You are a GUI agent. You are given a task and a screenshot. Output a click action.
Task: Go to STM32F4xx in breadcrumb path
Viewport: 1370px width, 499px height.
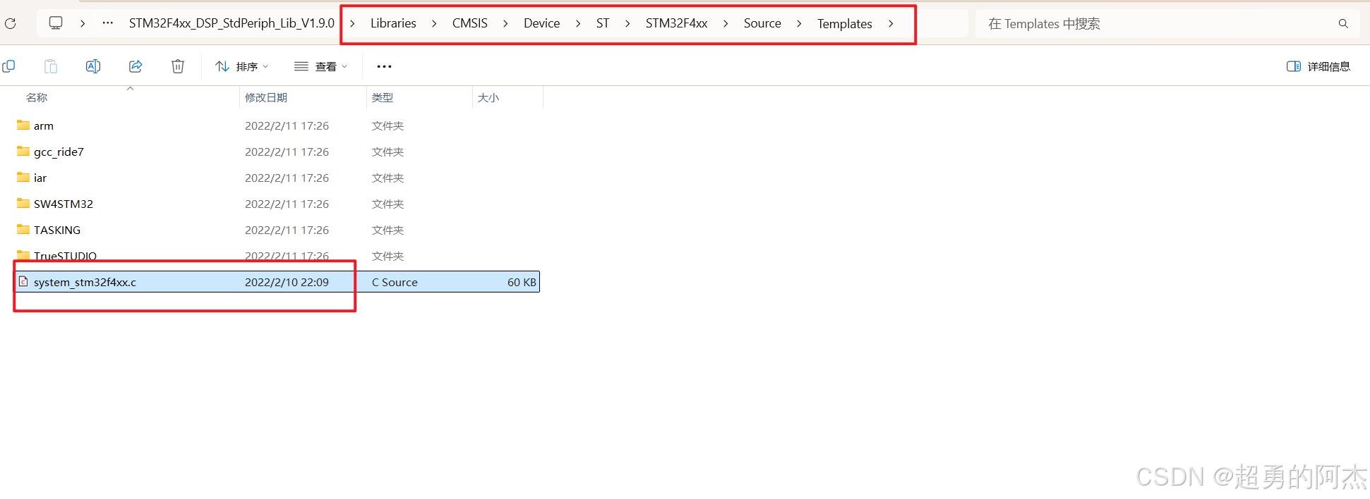pyautogui.click(x=676, y=23)
